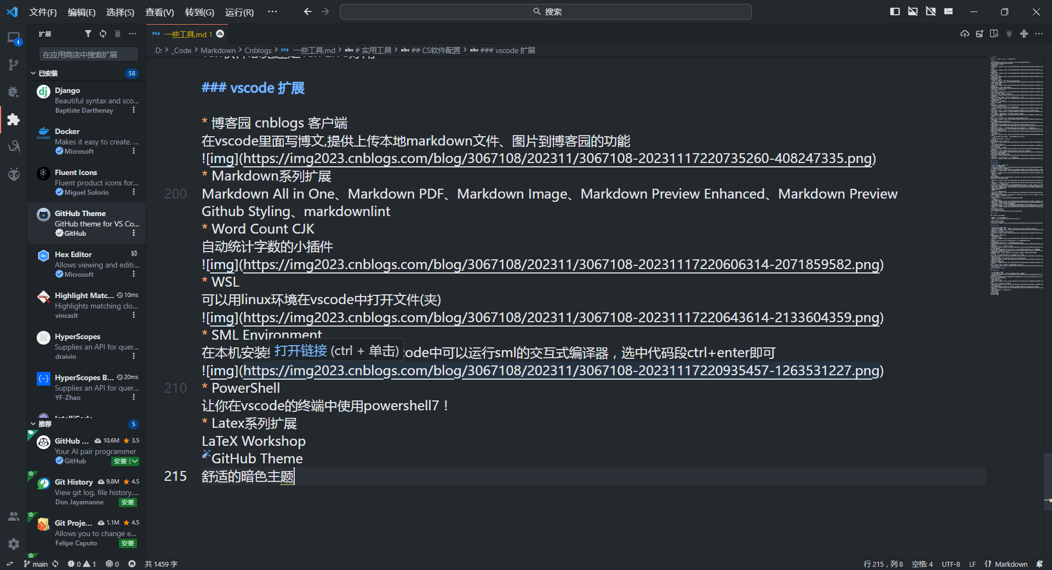Synchronize changes from the status bar

tap(55, 564)
